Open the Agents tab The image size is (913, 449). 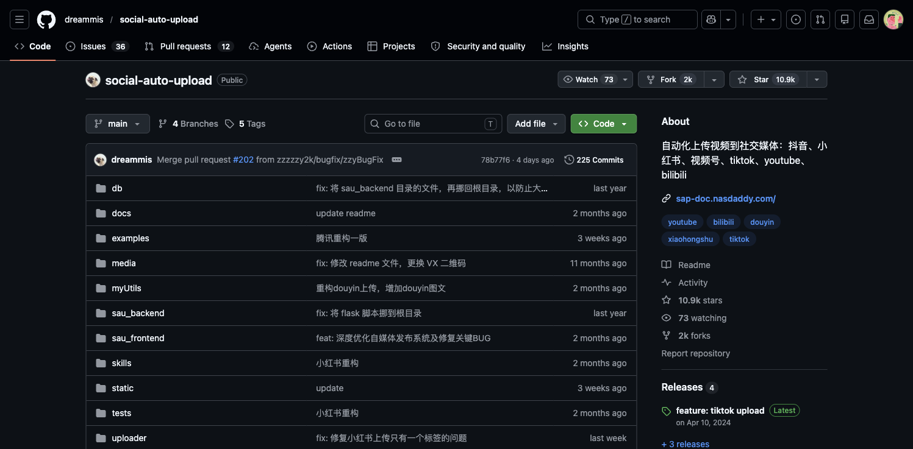[270, 46]
